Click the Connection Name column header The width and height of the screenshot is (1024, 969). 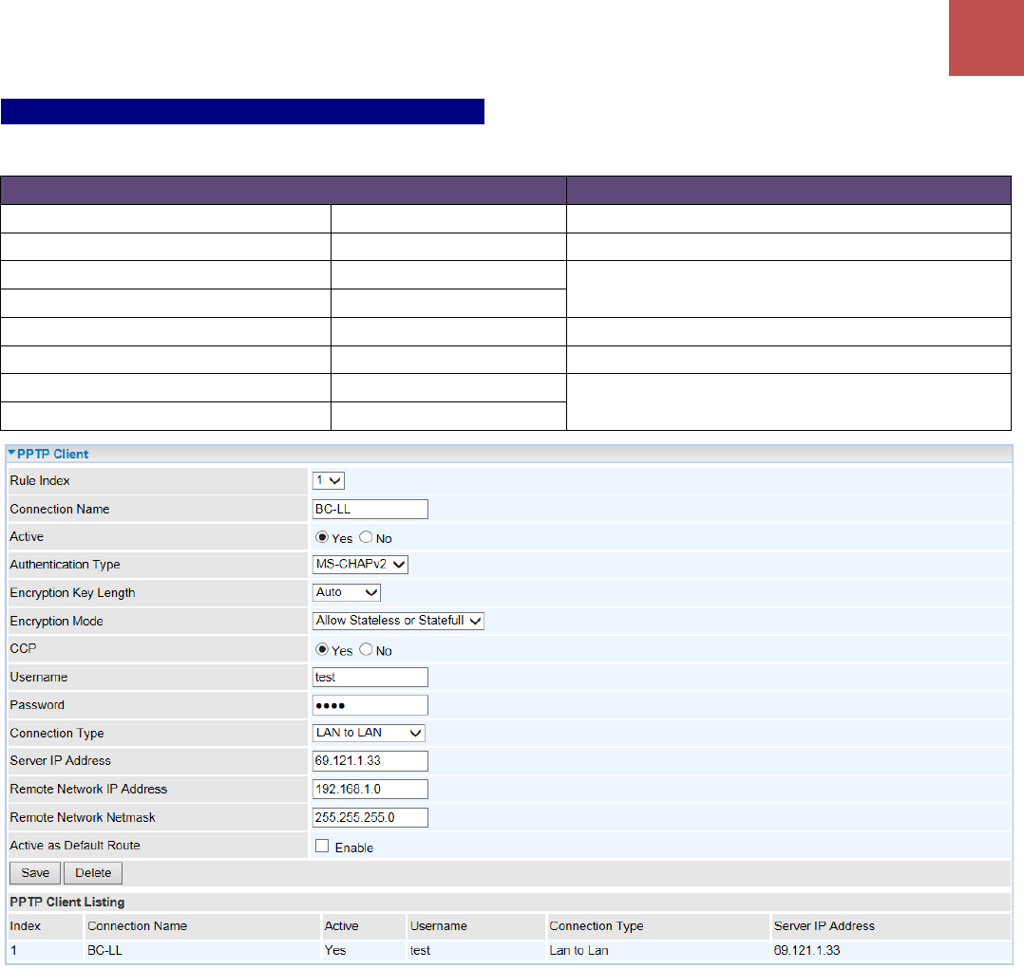(x=137, y=926)
